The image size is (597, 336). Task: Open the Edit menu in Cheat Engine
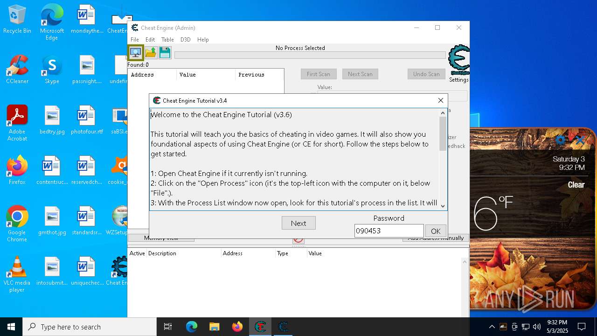[150, 40]
